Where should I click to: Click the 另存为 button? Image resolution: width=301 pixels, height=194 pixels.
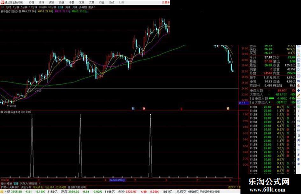(24, 183)
